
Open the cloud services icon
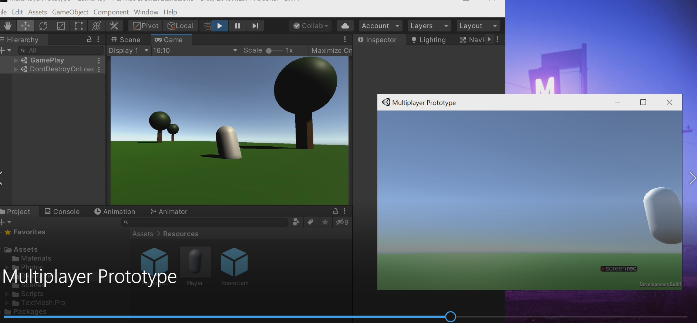[345, 26]
